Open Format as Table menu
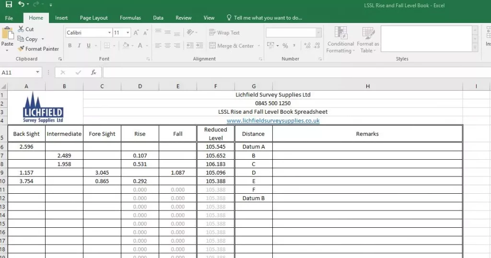The image size is (491, 258). (368, 40)
